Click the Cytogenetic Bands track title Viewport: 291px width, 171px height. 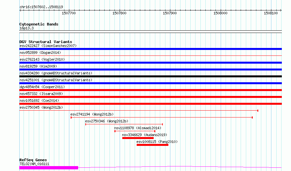[39, 24]
